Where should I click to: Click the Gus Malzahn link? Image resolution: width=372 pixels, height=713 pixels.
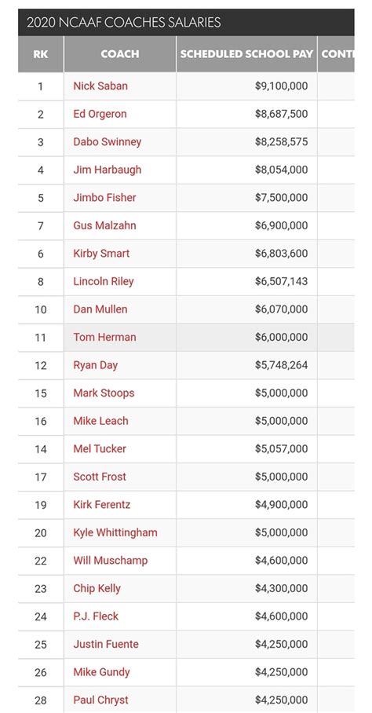tap(104, 225)
